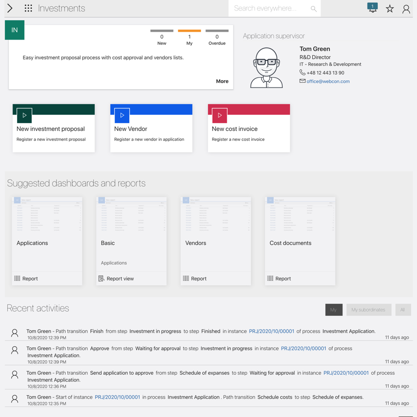
Task: Type in Search everywhere field
Action: click(268, 8)
